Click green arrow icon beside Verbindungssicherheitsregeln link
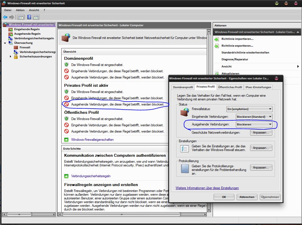The image size is (302, 225). (66, 176)
